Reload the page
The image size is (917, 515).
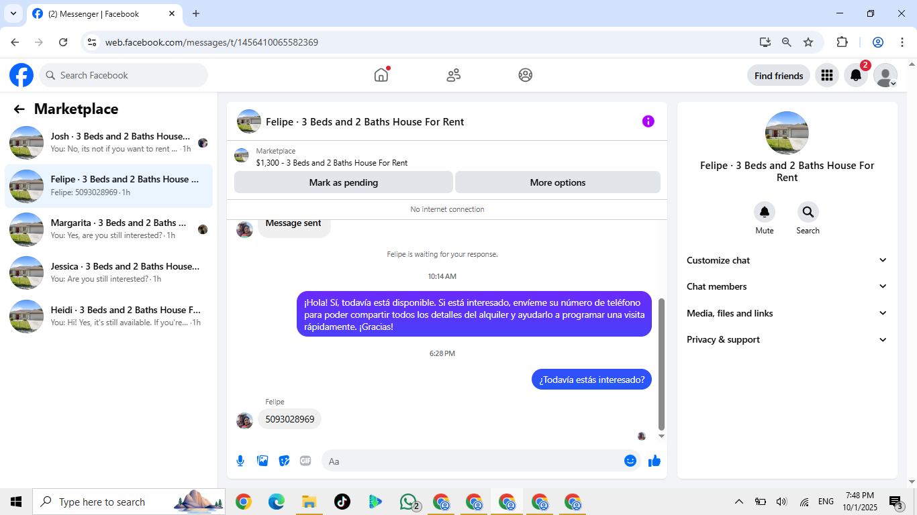pos(63,42)
